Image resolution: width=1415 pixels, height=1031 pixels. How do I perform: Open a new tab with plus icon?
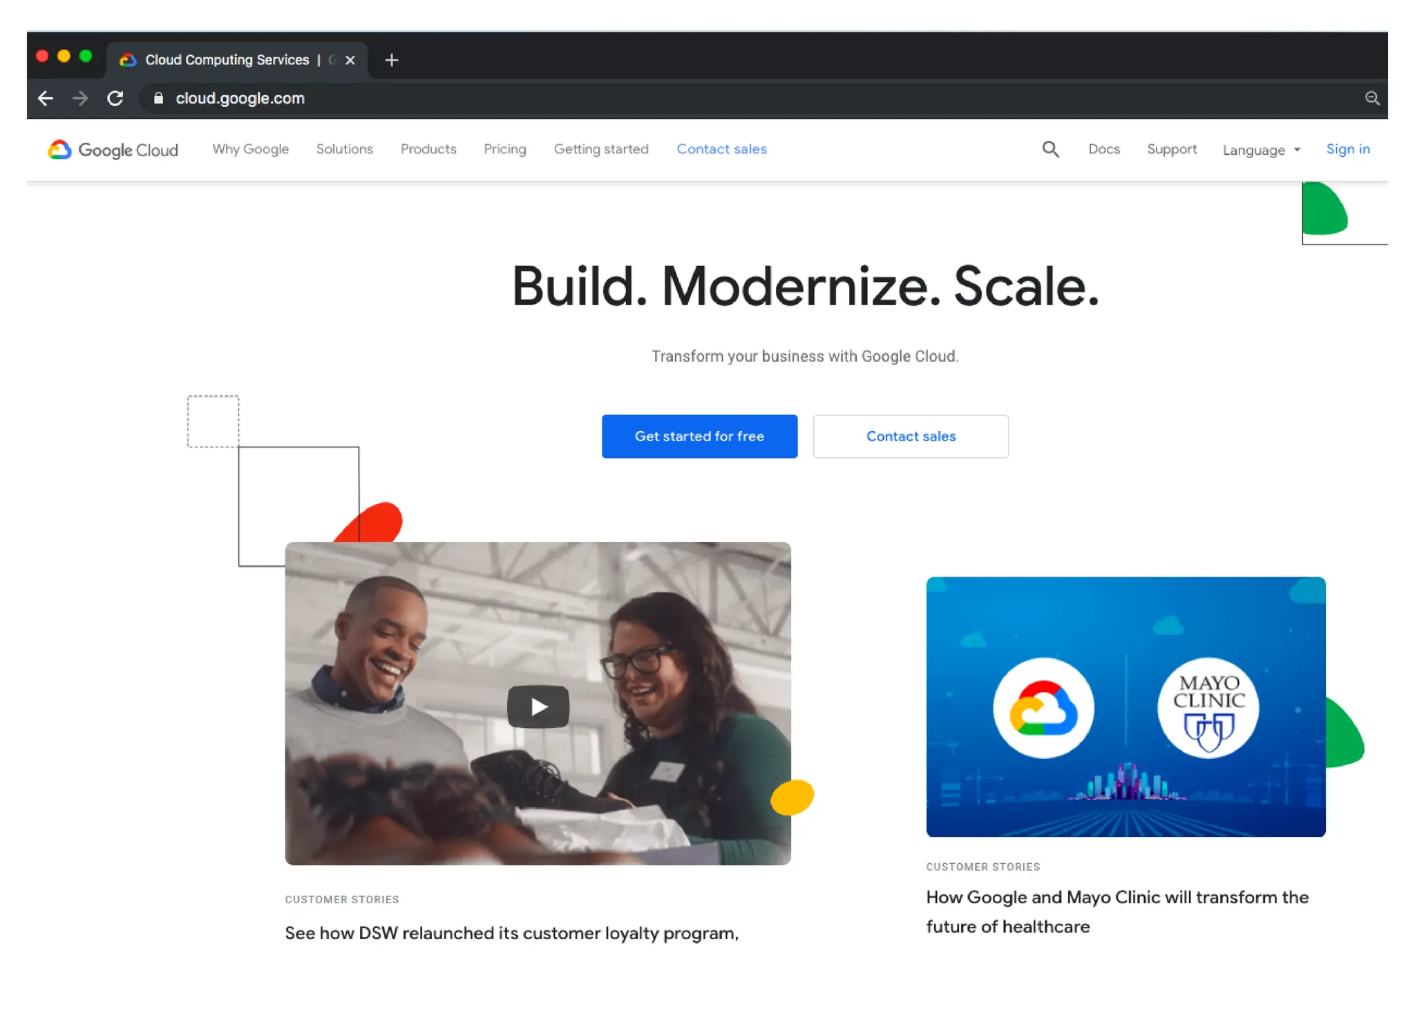(x=392, y=60)
